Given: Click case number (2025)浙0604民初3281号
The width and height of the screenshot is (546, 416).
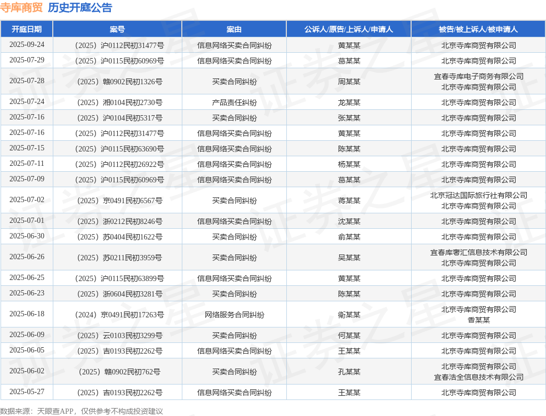Looking at the screenshot, I should click(x=119, y=294).
